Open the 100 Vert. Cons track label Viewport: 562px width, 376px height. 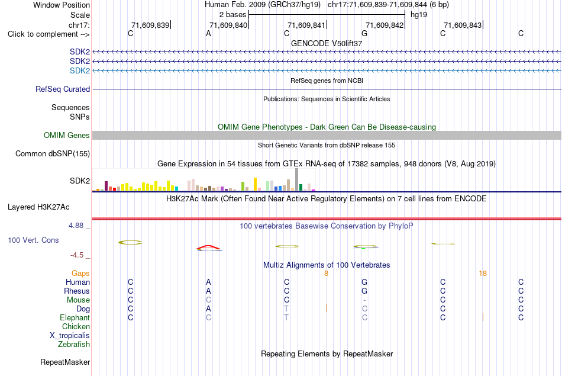(33, 240)
